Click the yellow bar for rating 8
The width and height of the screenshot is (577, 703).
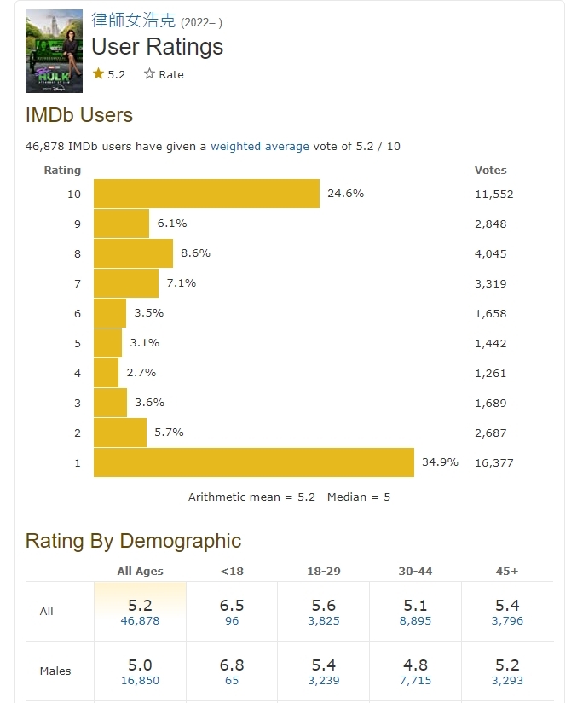click(x=133, y=253)
